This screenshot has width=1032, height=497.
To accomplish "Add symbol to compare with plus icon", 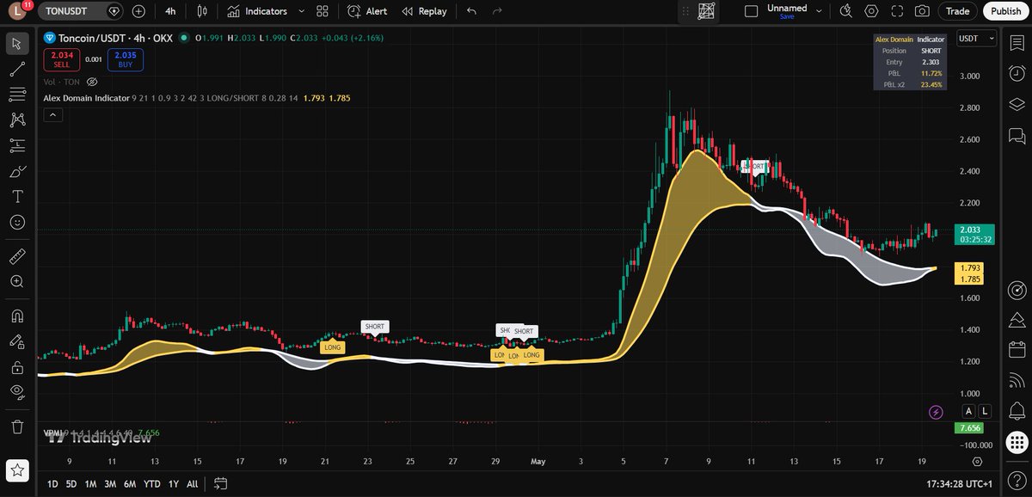I will [x=138, y=11].
